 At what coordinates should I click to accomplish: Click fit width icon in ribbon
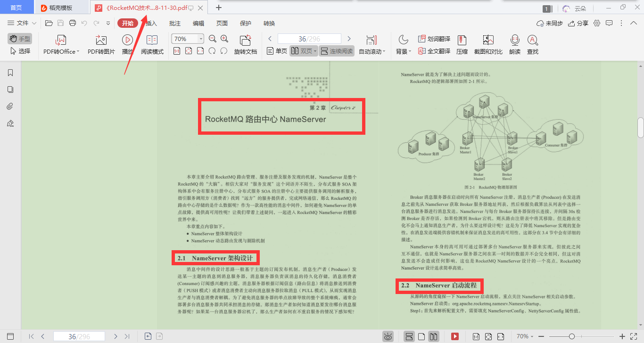200,51
